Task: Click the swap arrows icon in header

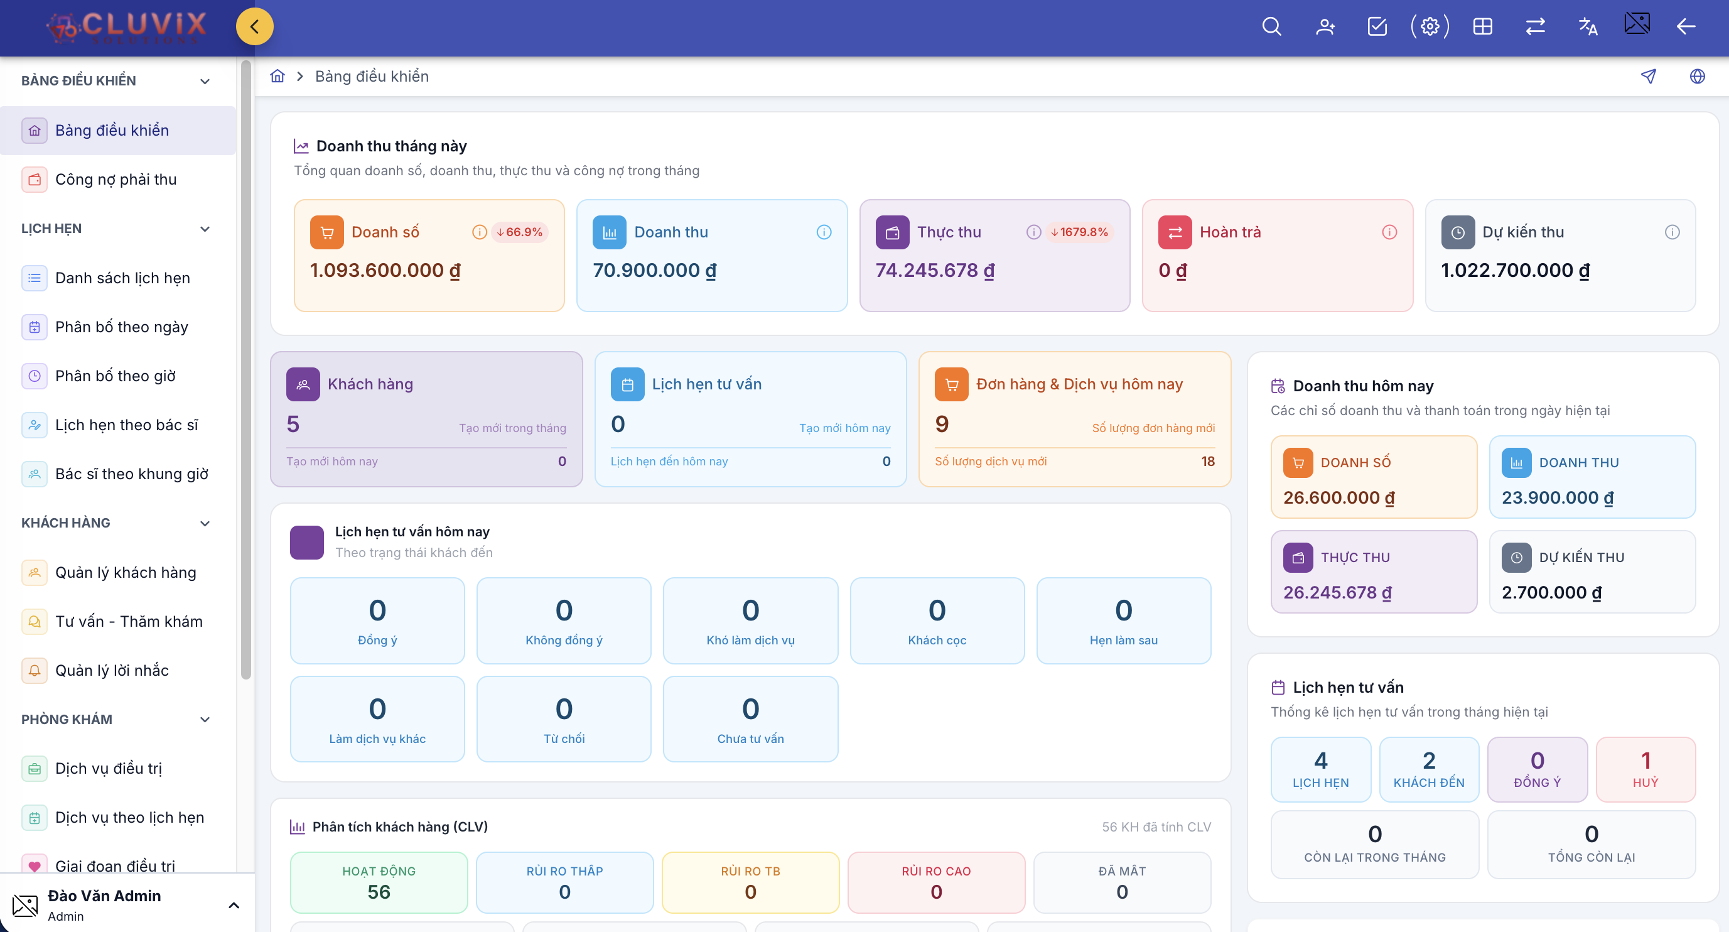Action: coord(1535,27)
